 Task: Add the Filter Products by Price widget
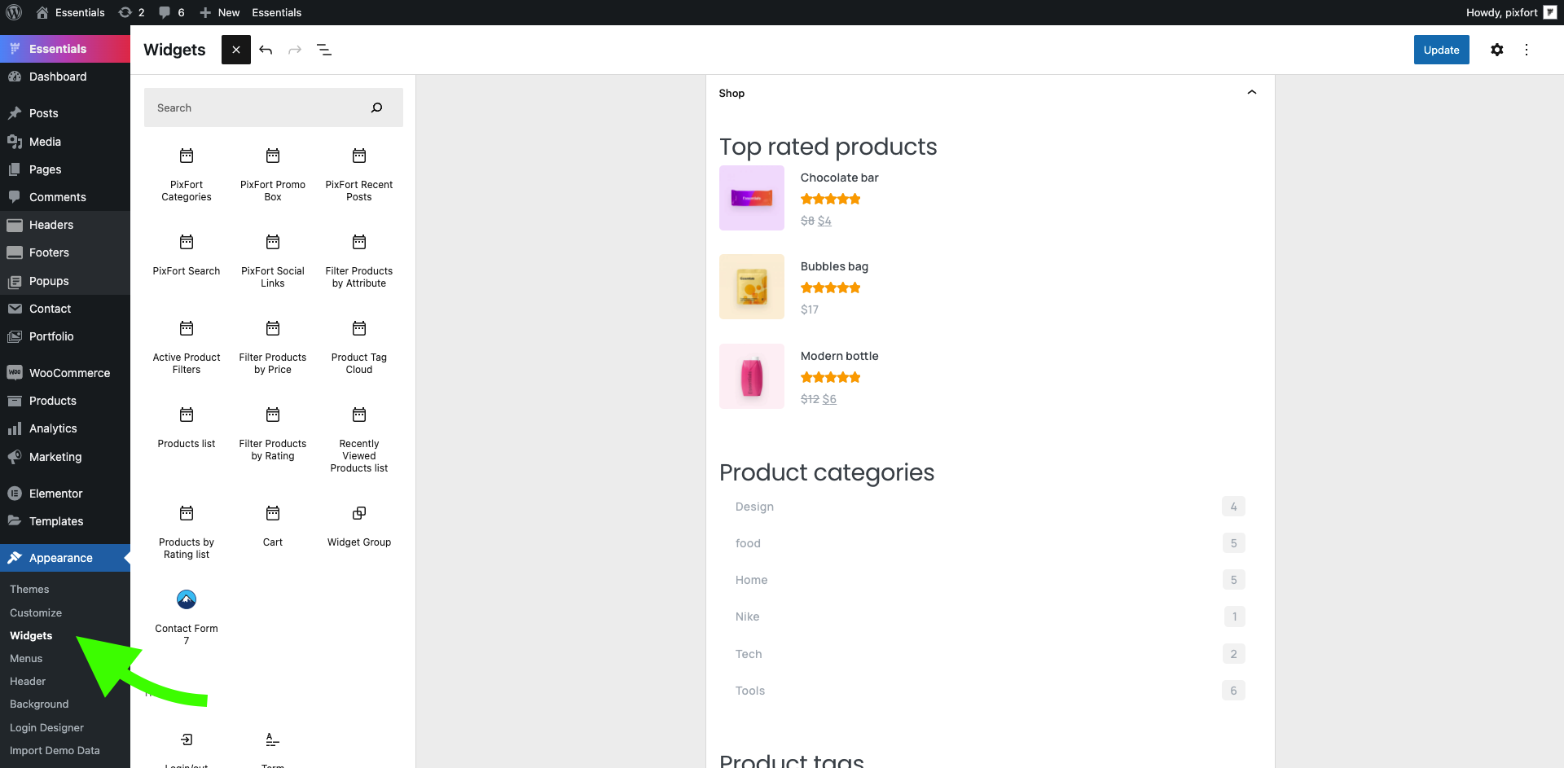pyautogui.click(x=273, y=347)
